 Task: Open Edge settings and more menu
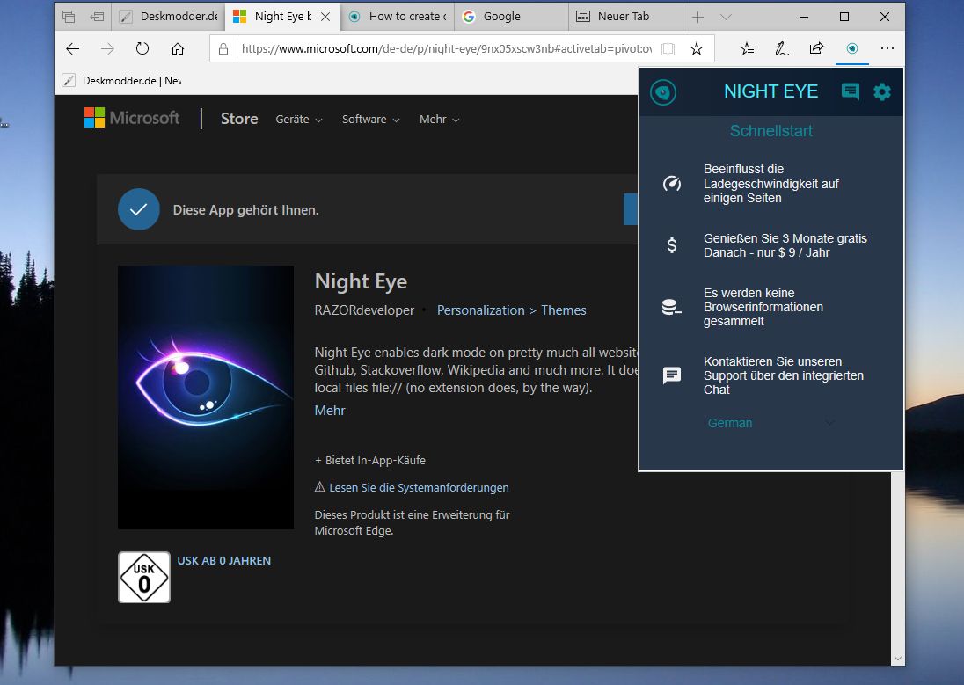pyautogui.click(x=887, y=48)
